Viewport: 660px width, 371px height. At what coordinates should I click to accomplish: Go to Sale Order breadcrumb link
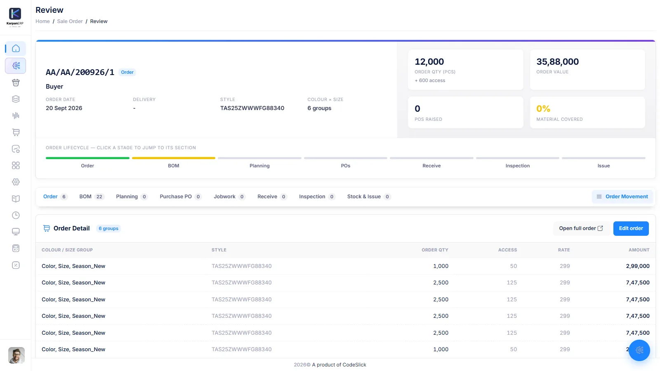pyautogui.click(x=70, y=21)
